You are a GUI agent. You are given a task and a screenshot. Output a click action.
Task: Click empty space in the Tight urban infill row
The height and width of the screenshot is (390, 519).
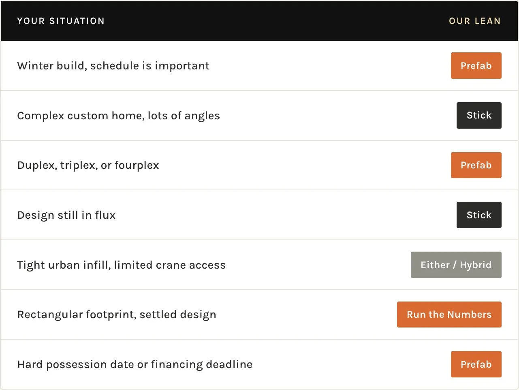coord(316,265)
